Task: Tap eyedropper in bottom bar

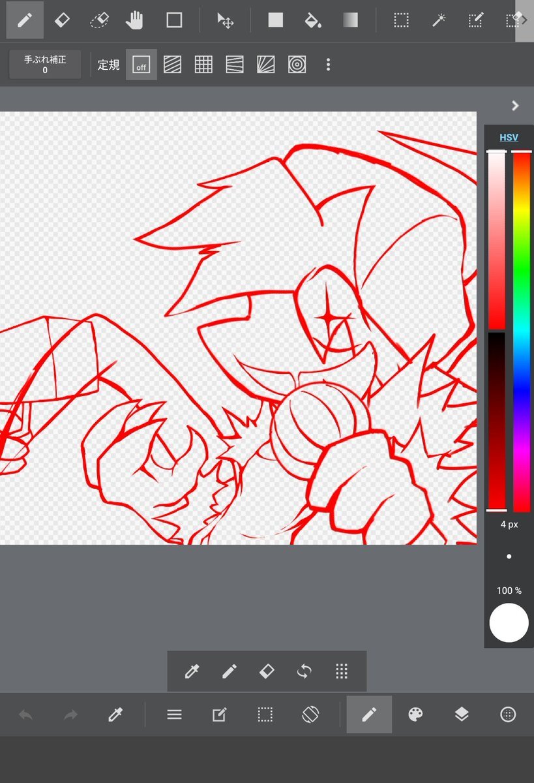Action: pyautogui.click(x=115, y=715)
